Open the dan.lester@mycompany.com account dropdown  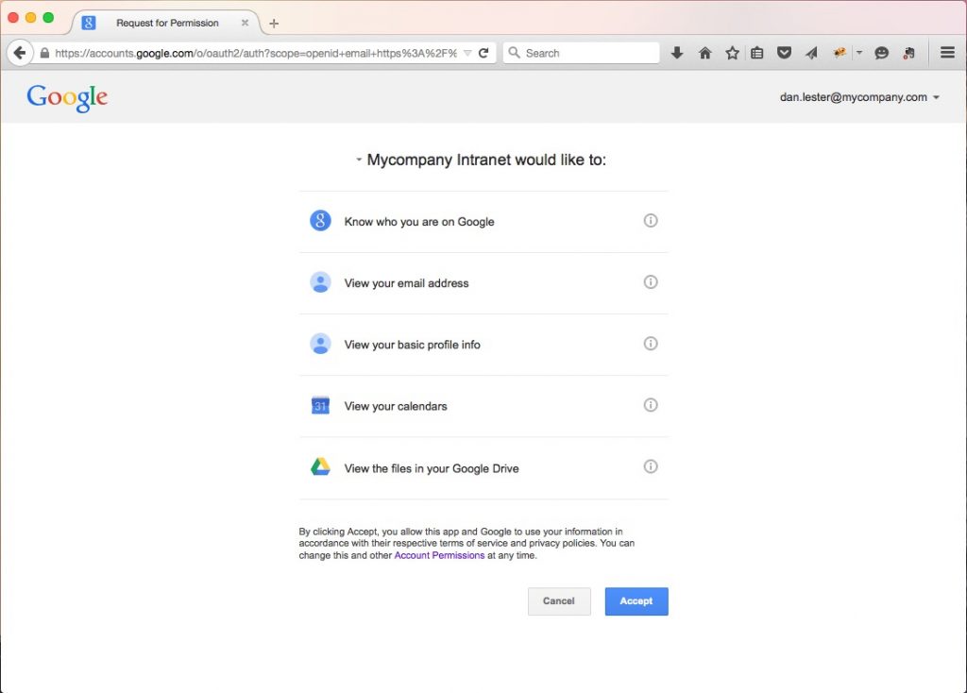[x=859, y=97]
